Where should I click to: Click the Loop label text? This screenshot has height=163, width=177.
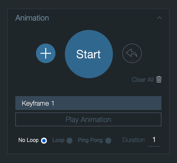[x=58, y=140]
